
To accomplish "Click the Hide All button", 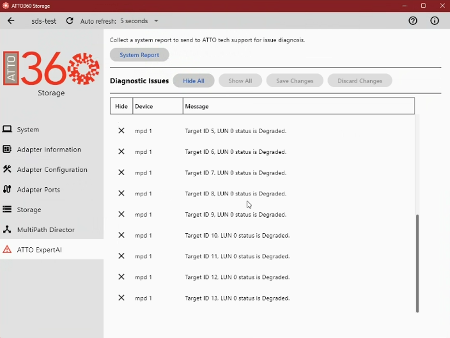I will (194, 81).
